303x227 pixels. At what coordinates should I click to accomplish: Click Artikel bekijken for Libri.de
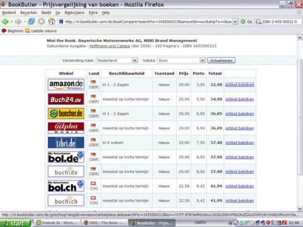239,142
